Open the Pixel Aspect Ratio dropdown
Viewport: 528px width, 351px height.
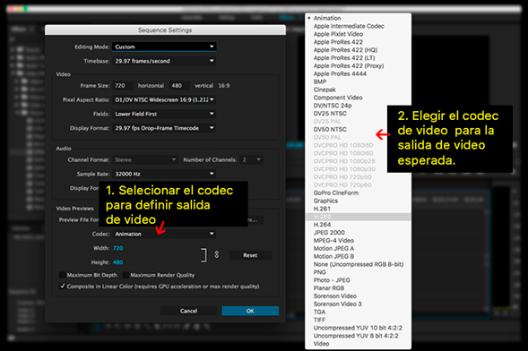pyautogui.click(x=164, y=100)
